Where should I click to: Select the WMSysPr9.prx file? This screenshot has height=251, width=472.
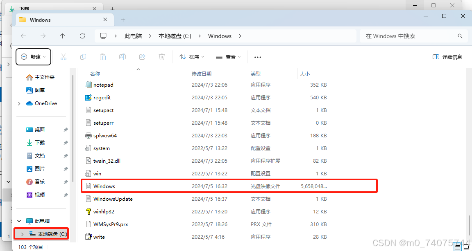click(111, 224)
